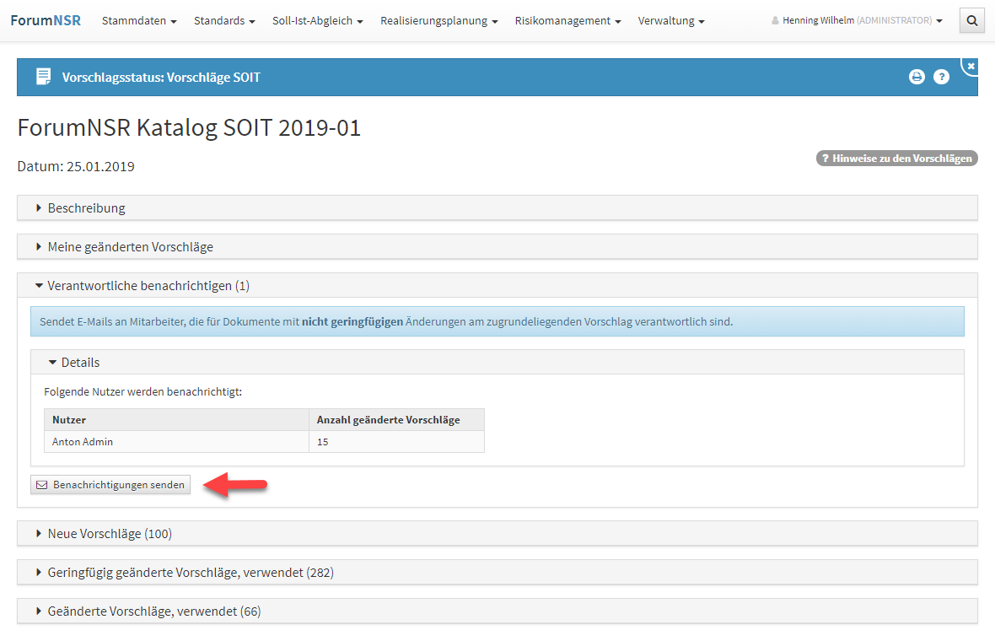995x641 pixels.
Task: Close the panel with X icon
Action: 971,65
